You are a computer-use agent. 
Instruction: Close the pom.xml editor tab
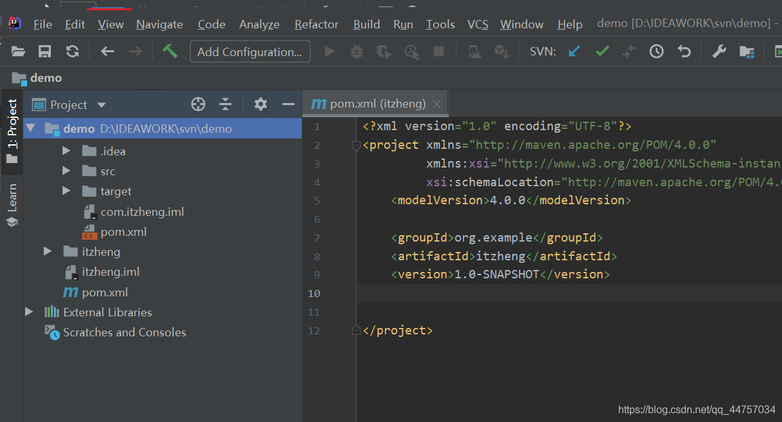436,104
